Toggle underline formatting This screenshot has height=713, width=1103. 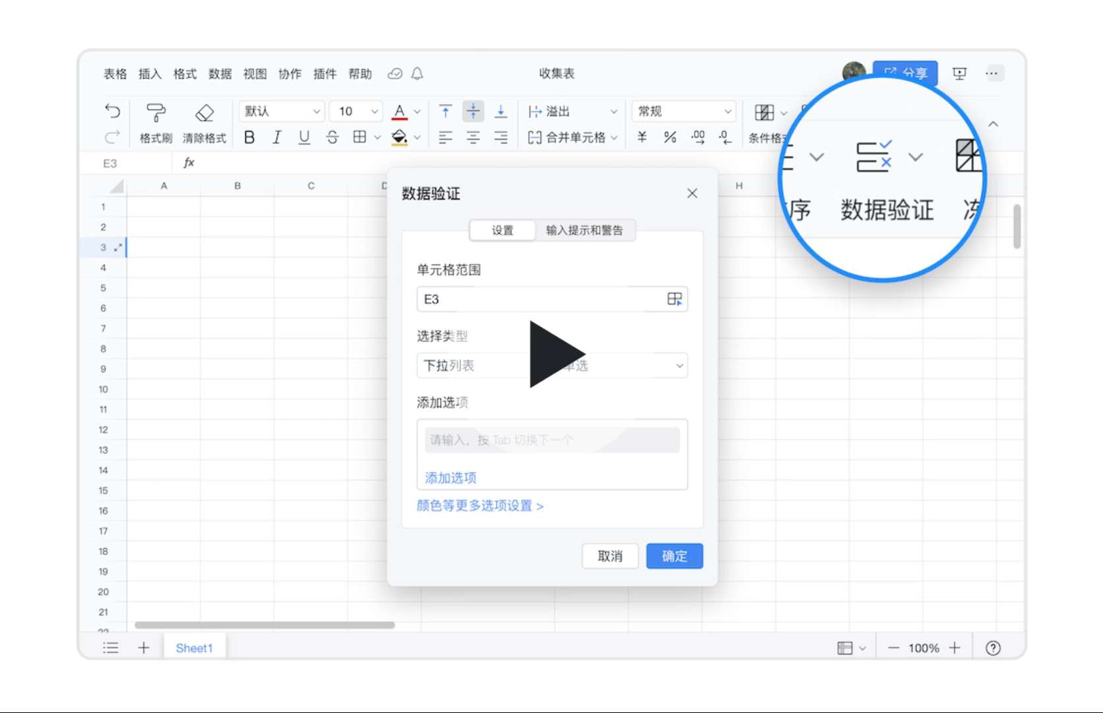pyautogui.click(x=304, y=137)
